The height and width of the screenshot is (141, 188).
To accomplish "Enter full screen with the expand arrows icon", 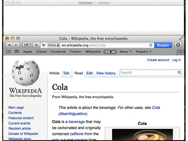I will 181,38.
